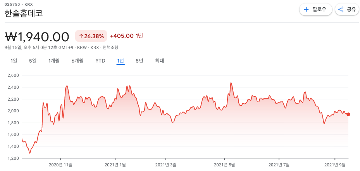
Task: Click the 2020년 11월 axis label
Action: tap(61, 164)
